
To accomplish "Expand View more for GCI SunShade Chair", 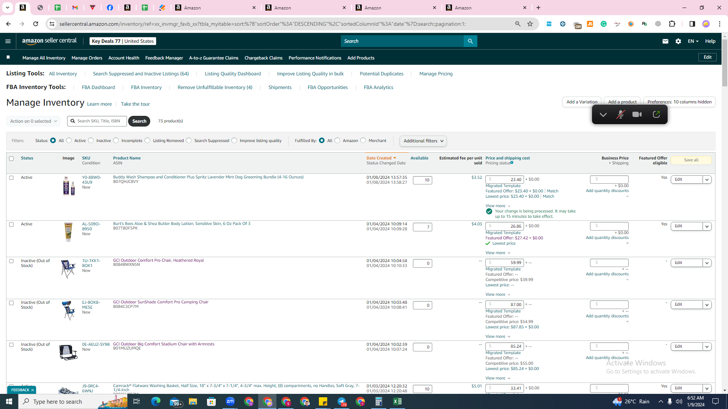I will pos(498,337).
